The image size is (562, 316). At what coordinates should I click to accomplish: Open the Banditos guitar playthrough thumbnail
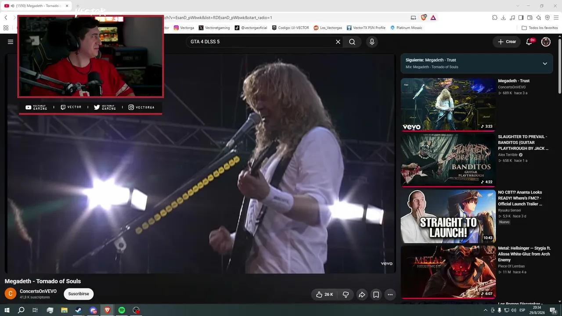[x=448, y=161]
